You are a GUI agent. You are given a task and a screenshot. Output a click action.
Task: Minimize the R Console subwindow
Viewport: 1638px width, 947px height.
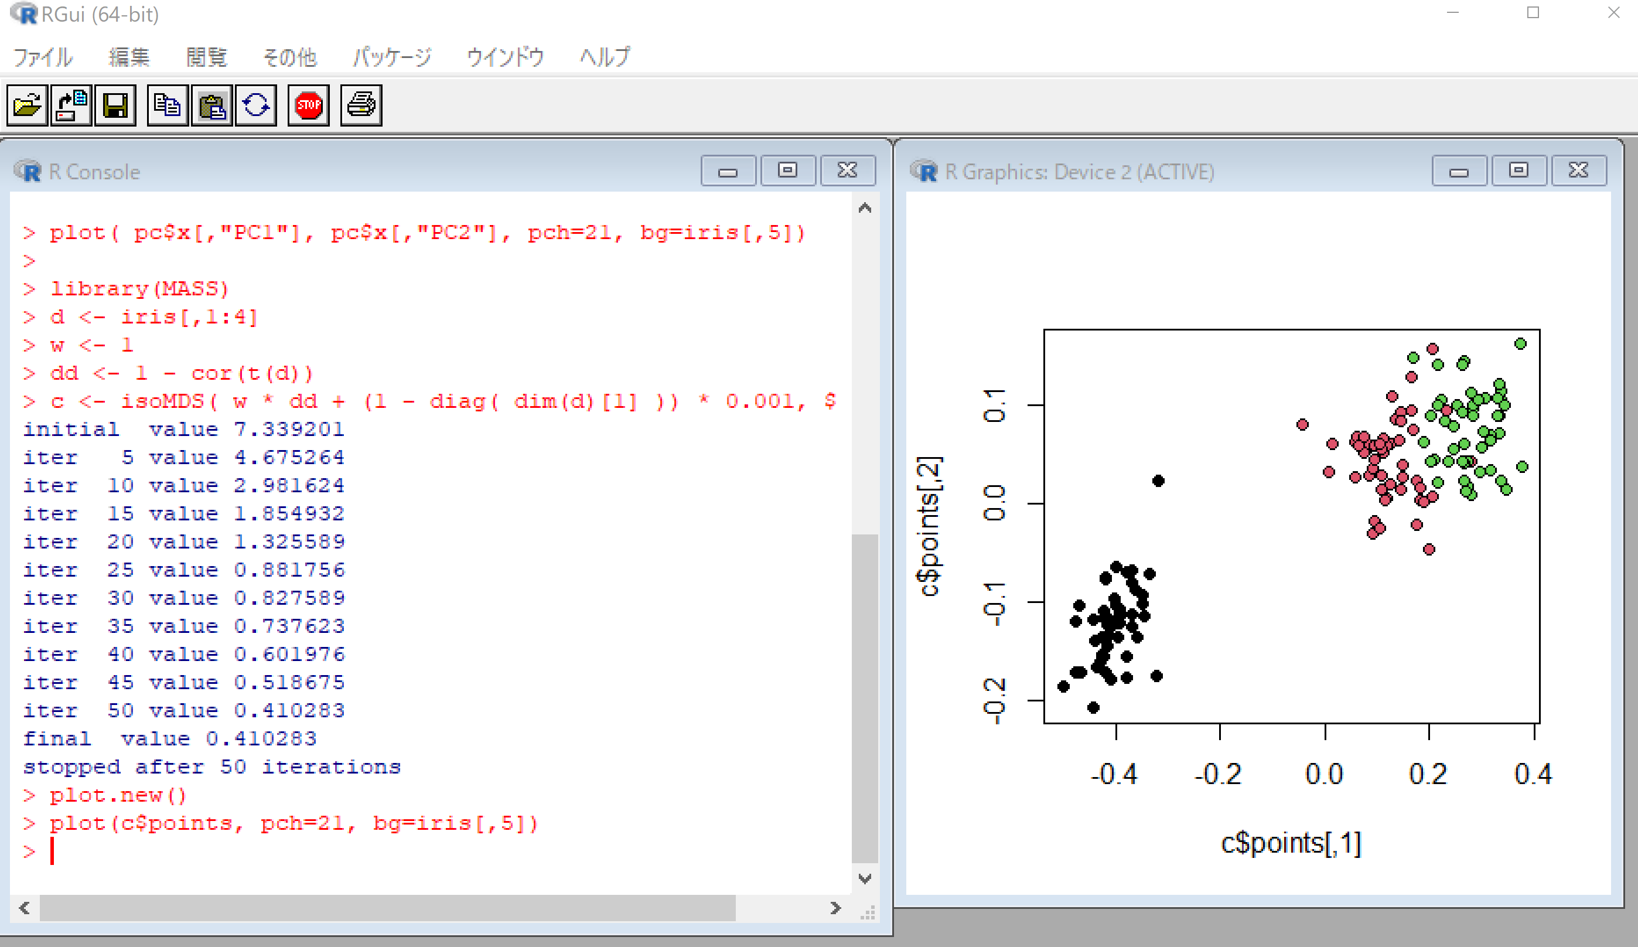(x=728, y=171)
